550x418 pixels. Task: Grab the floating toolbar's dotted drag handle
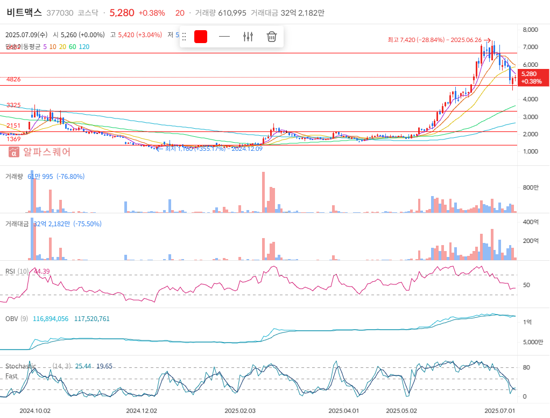(184, 37)
